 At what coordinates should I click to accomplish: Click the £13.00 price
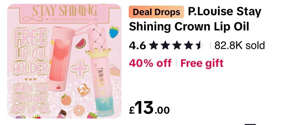tap(149, 108)
